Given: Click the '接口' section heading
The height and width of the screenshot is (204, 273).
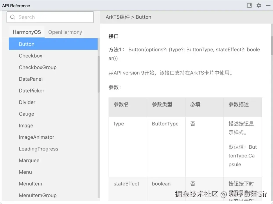Looking at the screenshot, I should 114,36.
